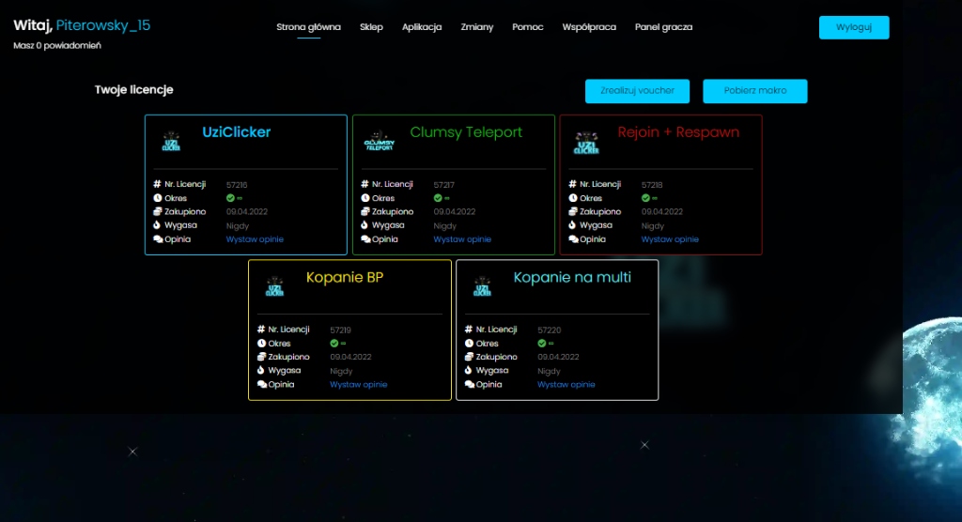This screenshot has height=522, width=962.
Task: Click the clock icon in Rejoin + Respawn card
Action: (x=573, y=198)
